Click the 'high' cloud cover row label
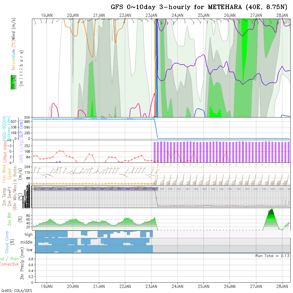The height and width of the screenshot is (293, 293). (x=29, y=235)
